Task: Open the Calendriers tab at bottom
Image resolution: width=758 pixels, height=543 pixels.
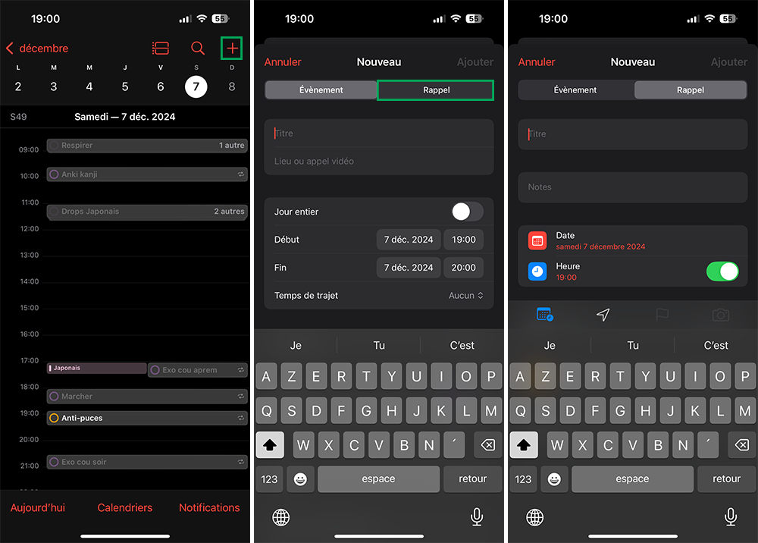Action: 125,507
